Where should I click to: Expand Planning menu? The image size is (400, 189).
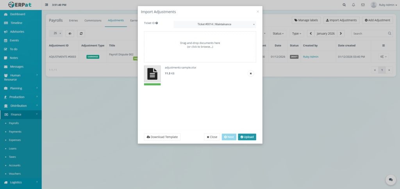21,88
